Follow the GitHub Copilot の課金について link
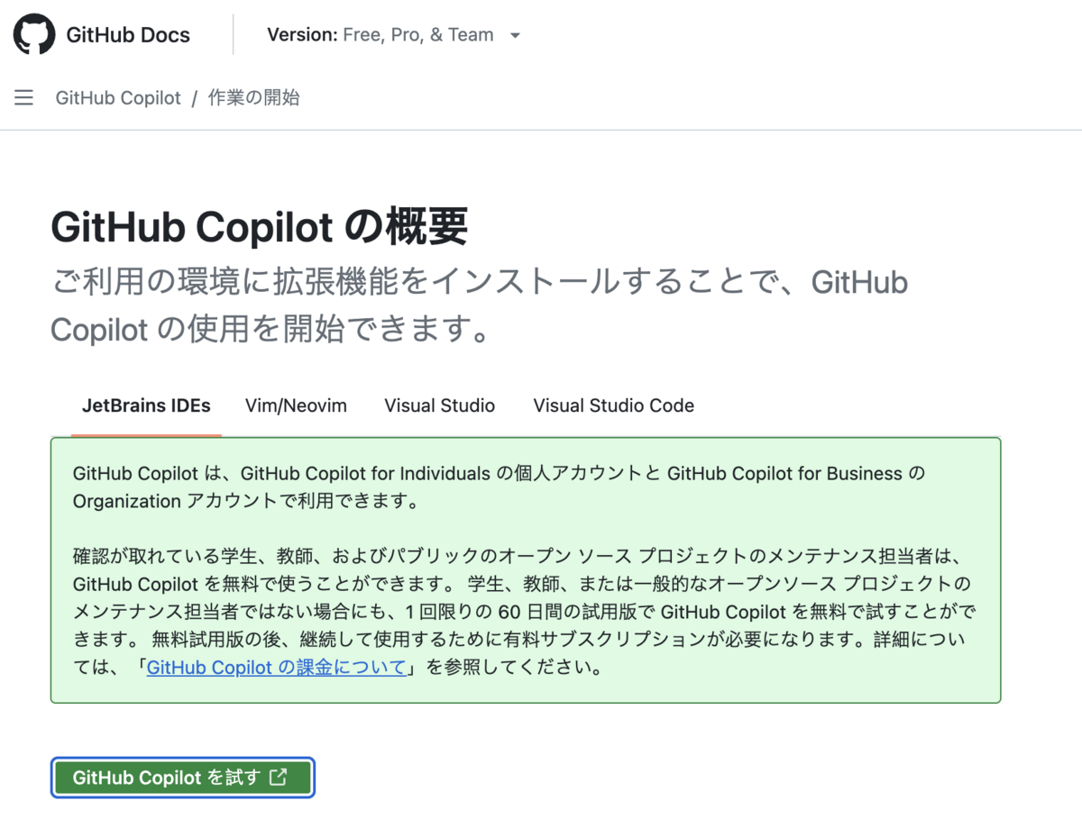The image size is (1082, 837). 277,668
